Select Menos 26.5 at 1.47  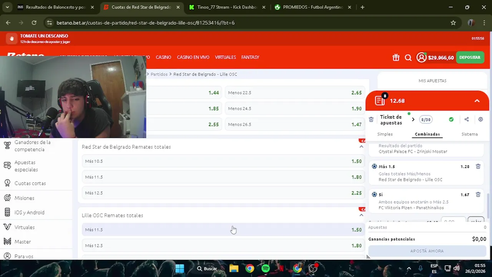tap(295, 124)
